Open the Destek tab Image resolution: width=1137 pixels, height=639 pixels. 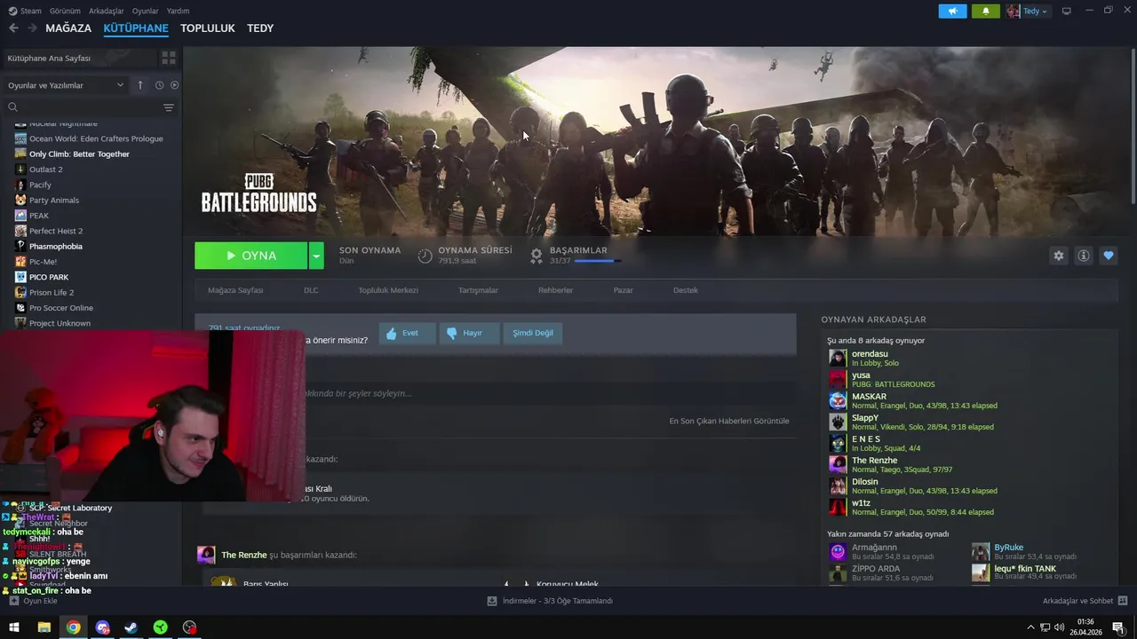pyautogui.click(x=686, y=290)
